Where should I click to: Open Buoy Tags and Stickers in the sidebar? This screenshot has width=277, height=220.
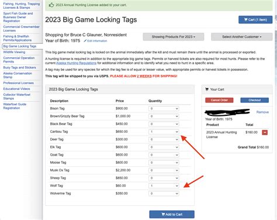[19, 67]
